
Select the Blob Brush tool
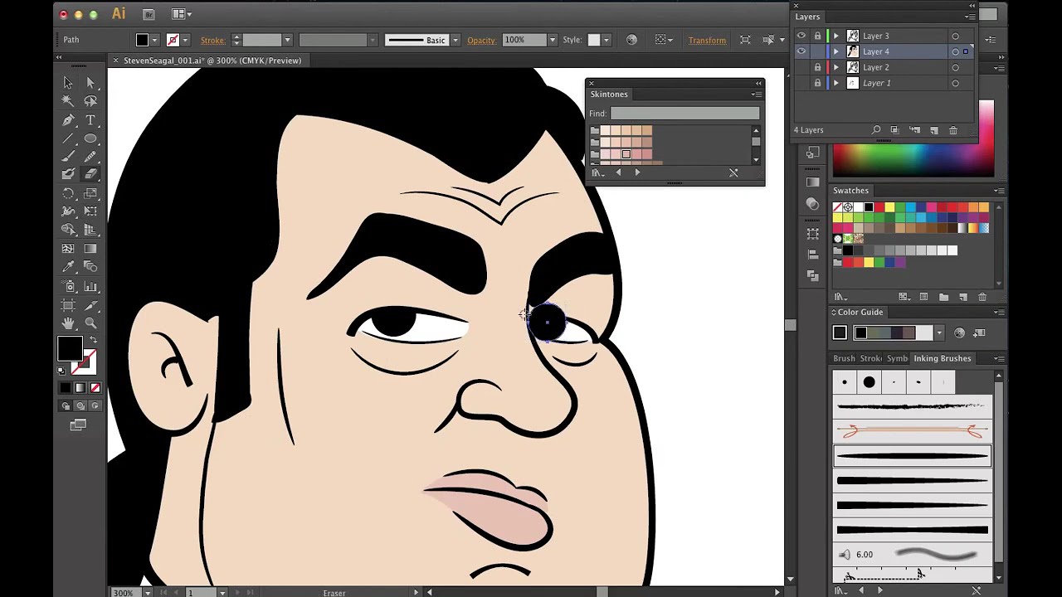tap(68, 174)
